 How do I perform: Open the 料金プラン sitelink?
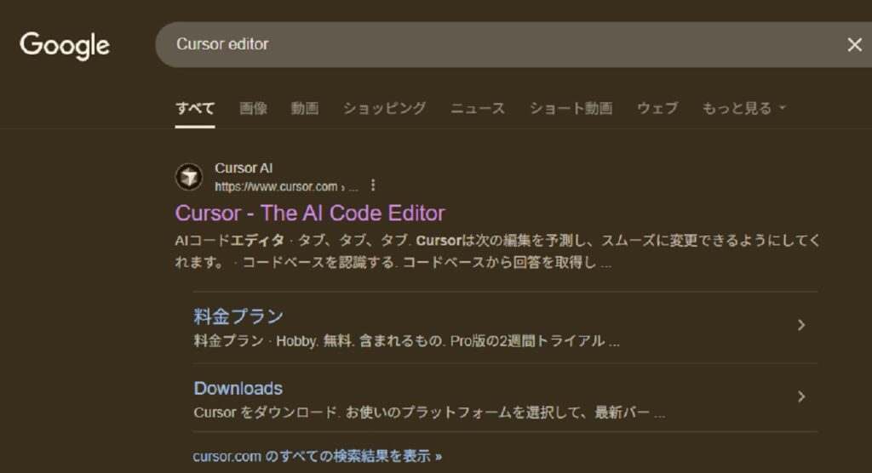238,316
